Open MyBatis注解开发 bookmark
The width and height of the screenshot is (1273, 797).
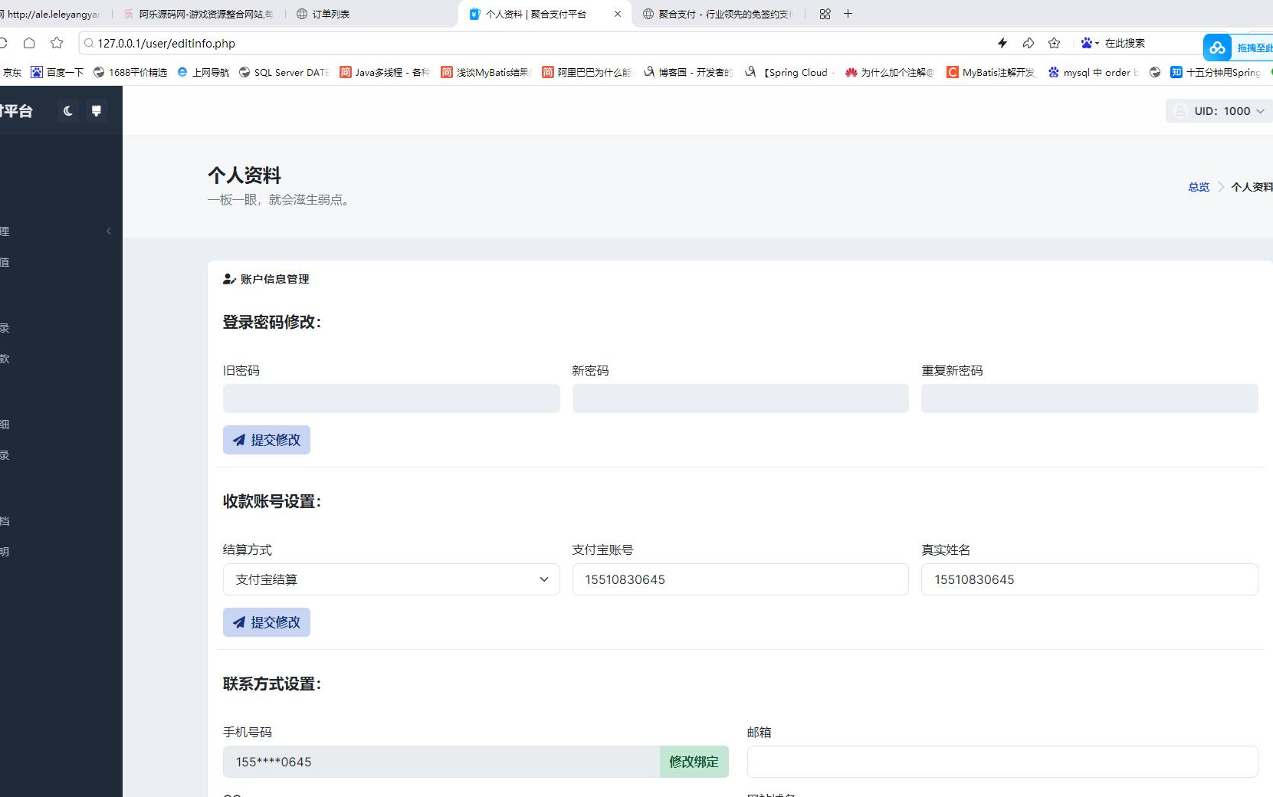(x=991, y=72)
